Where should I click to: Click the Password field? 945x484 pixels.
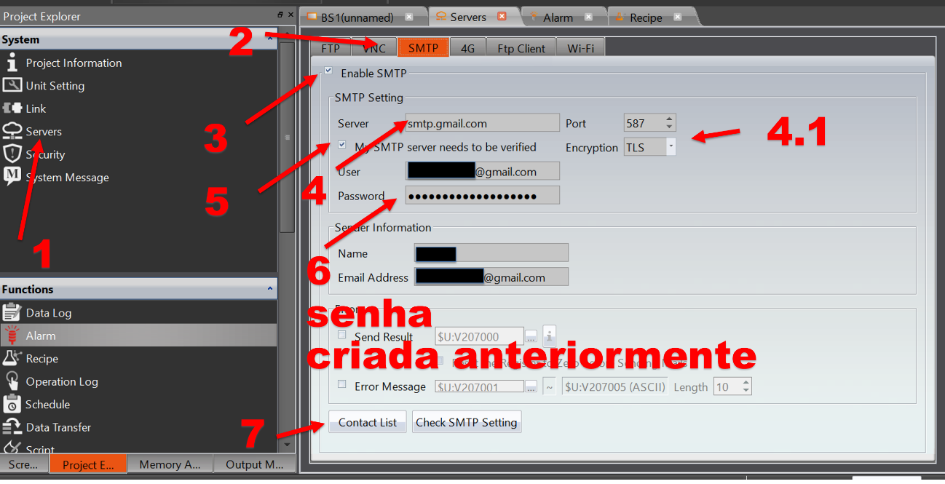[x=482, y=195]
